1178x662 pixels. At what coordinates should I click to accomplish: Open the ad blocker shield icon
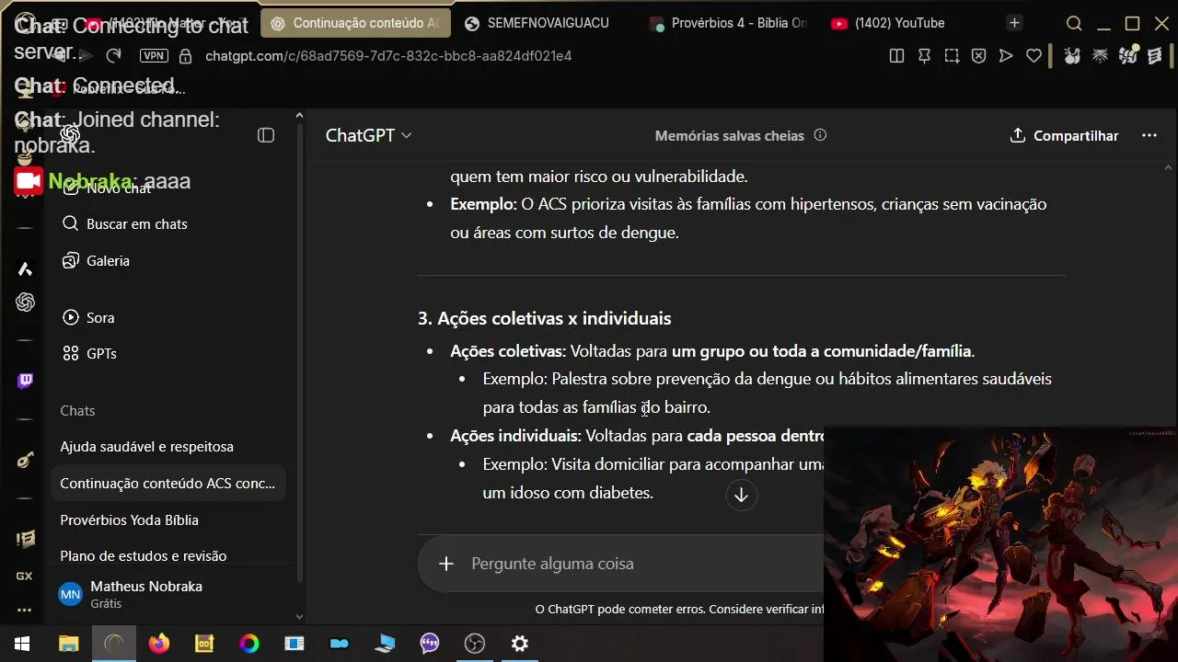[979, 56]
